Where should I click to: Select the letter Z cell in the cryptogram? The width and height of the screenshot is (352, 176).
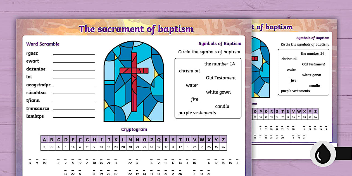pyautogui.click(x=223, y=139)
